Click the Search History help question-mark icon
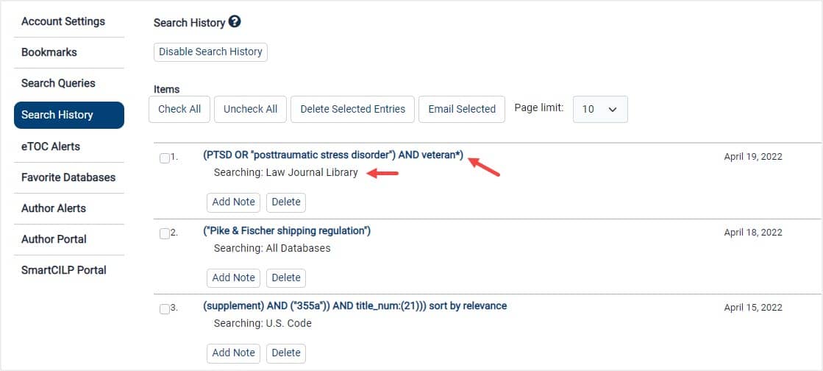This screenshot has height=371, width=823. pos(235,22)
